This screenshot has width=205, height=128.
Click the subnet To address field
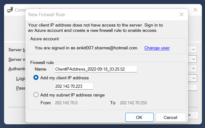click(138, 103)
